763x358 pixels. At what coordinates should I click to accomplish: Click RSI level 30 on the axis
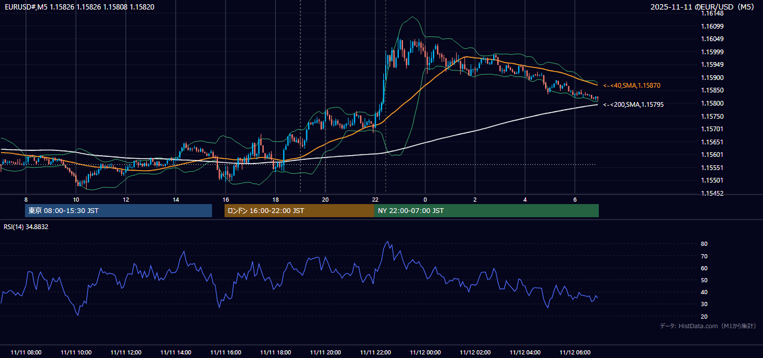(x=704, y=304)
